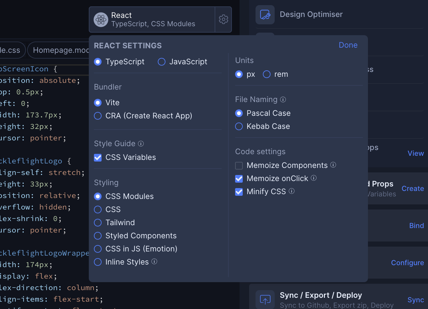
Task: Uncheck the CSS Variables checkbox
Action: click(x=98, y=157)
